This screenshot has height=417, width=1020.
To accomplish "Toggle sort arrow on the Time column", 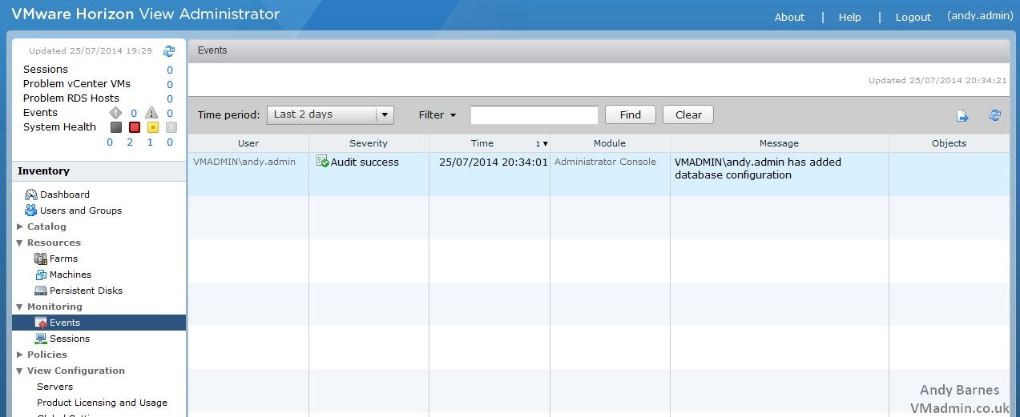I will [x=546, y=144].
